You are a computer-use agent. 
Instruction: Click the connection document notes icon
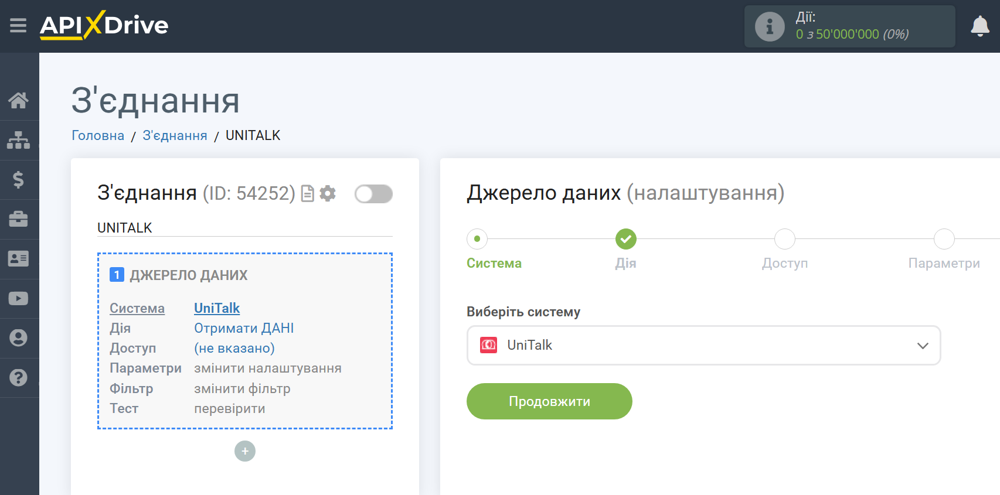(x=308, y=193)
